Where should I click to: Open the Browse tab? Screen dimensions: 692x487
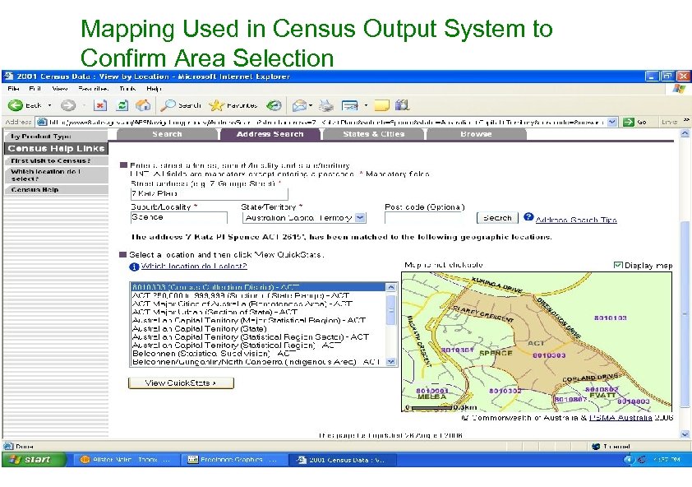click(x=476, y=134)
